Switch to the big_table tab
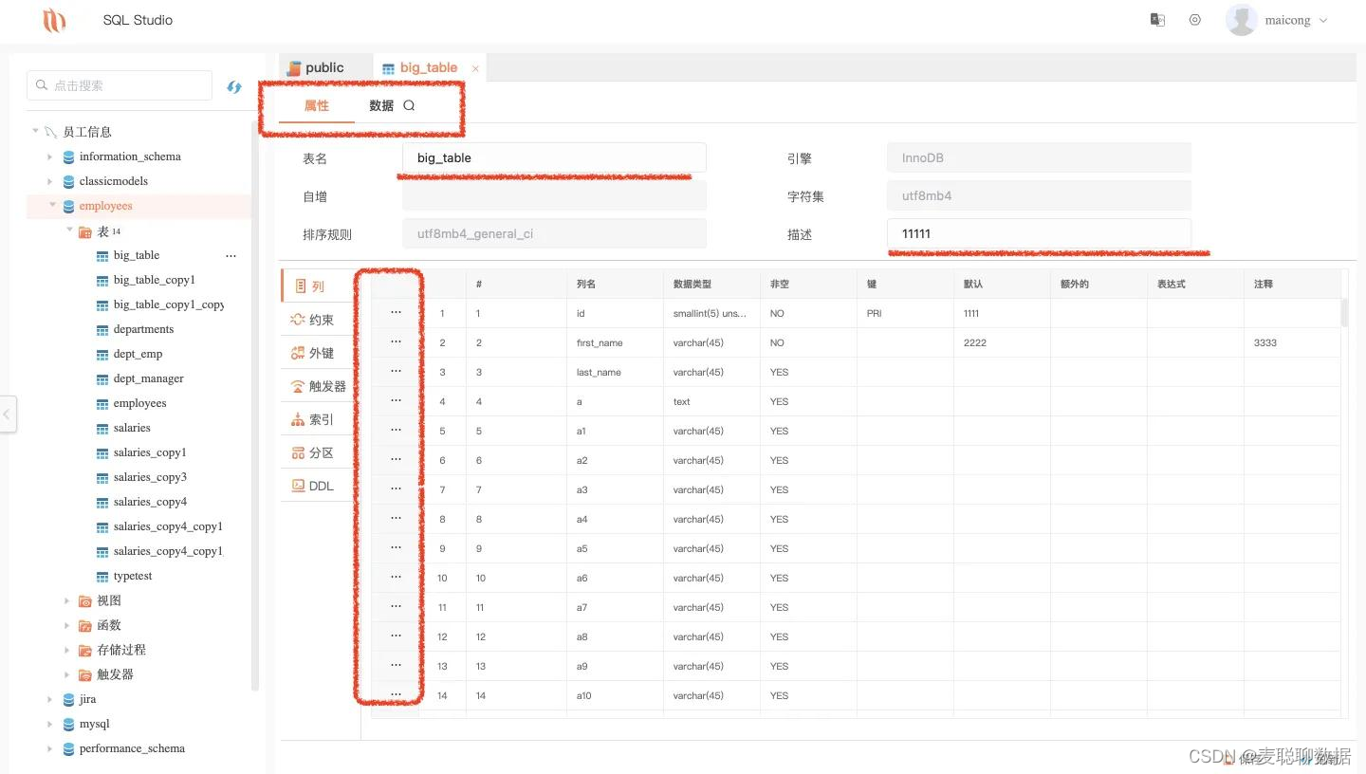Screen dimensions: 1366x774 [428, 67]
